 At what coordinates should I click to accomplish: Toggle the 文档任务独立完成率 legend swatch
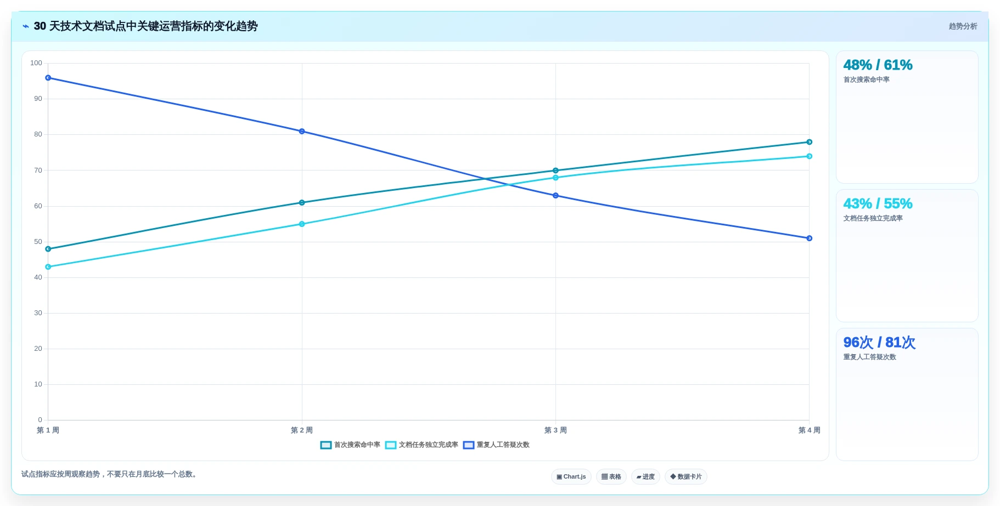pyautogui.click(x=391, y=445)
